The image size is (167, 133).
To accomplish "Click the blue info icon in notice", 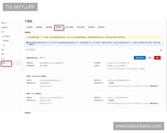I will (x=27, y=42).
